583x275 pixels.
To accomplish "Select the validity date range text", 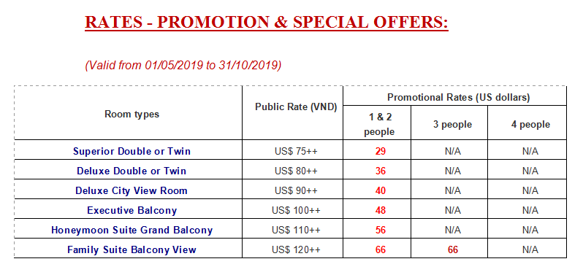I will [x=183, y=66].
